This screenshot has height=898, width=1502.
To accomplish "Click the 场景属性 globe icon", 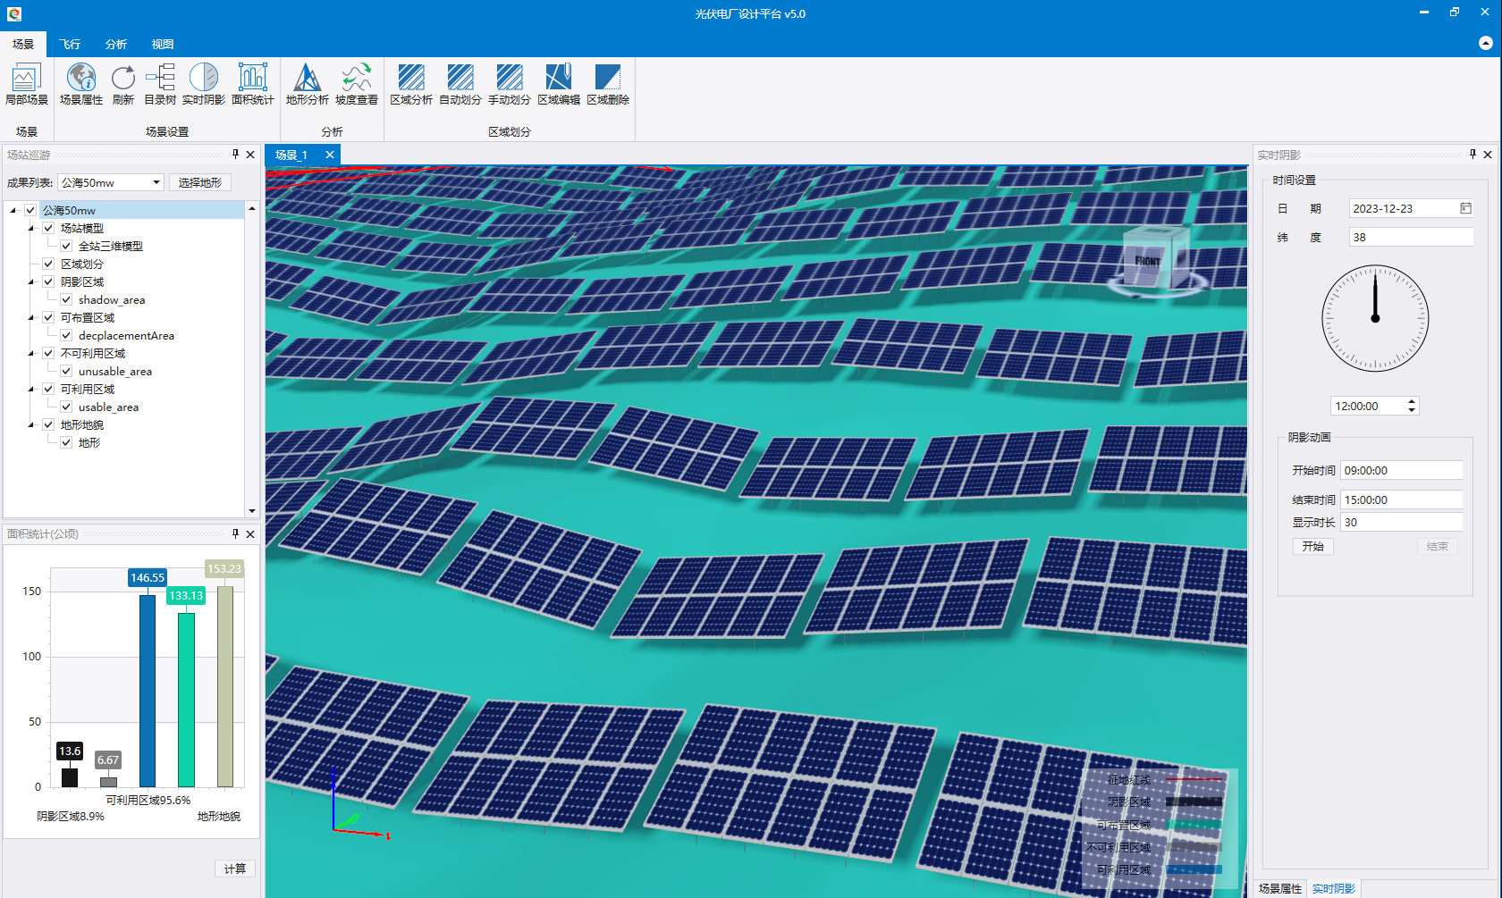I will click(x=81, y=78).
